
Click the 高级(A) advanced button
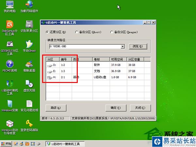coord(56,108)
